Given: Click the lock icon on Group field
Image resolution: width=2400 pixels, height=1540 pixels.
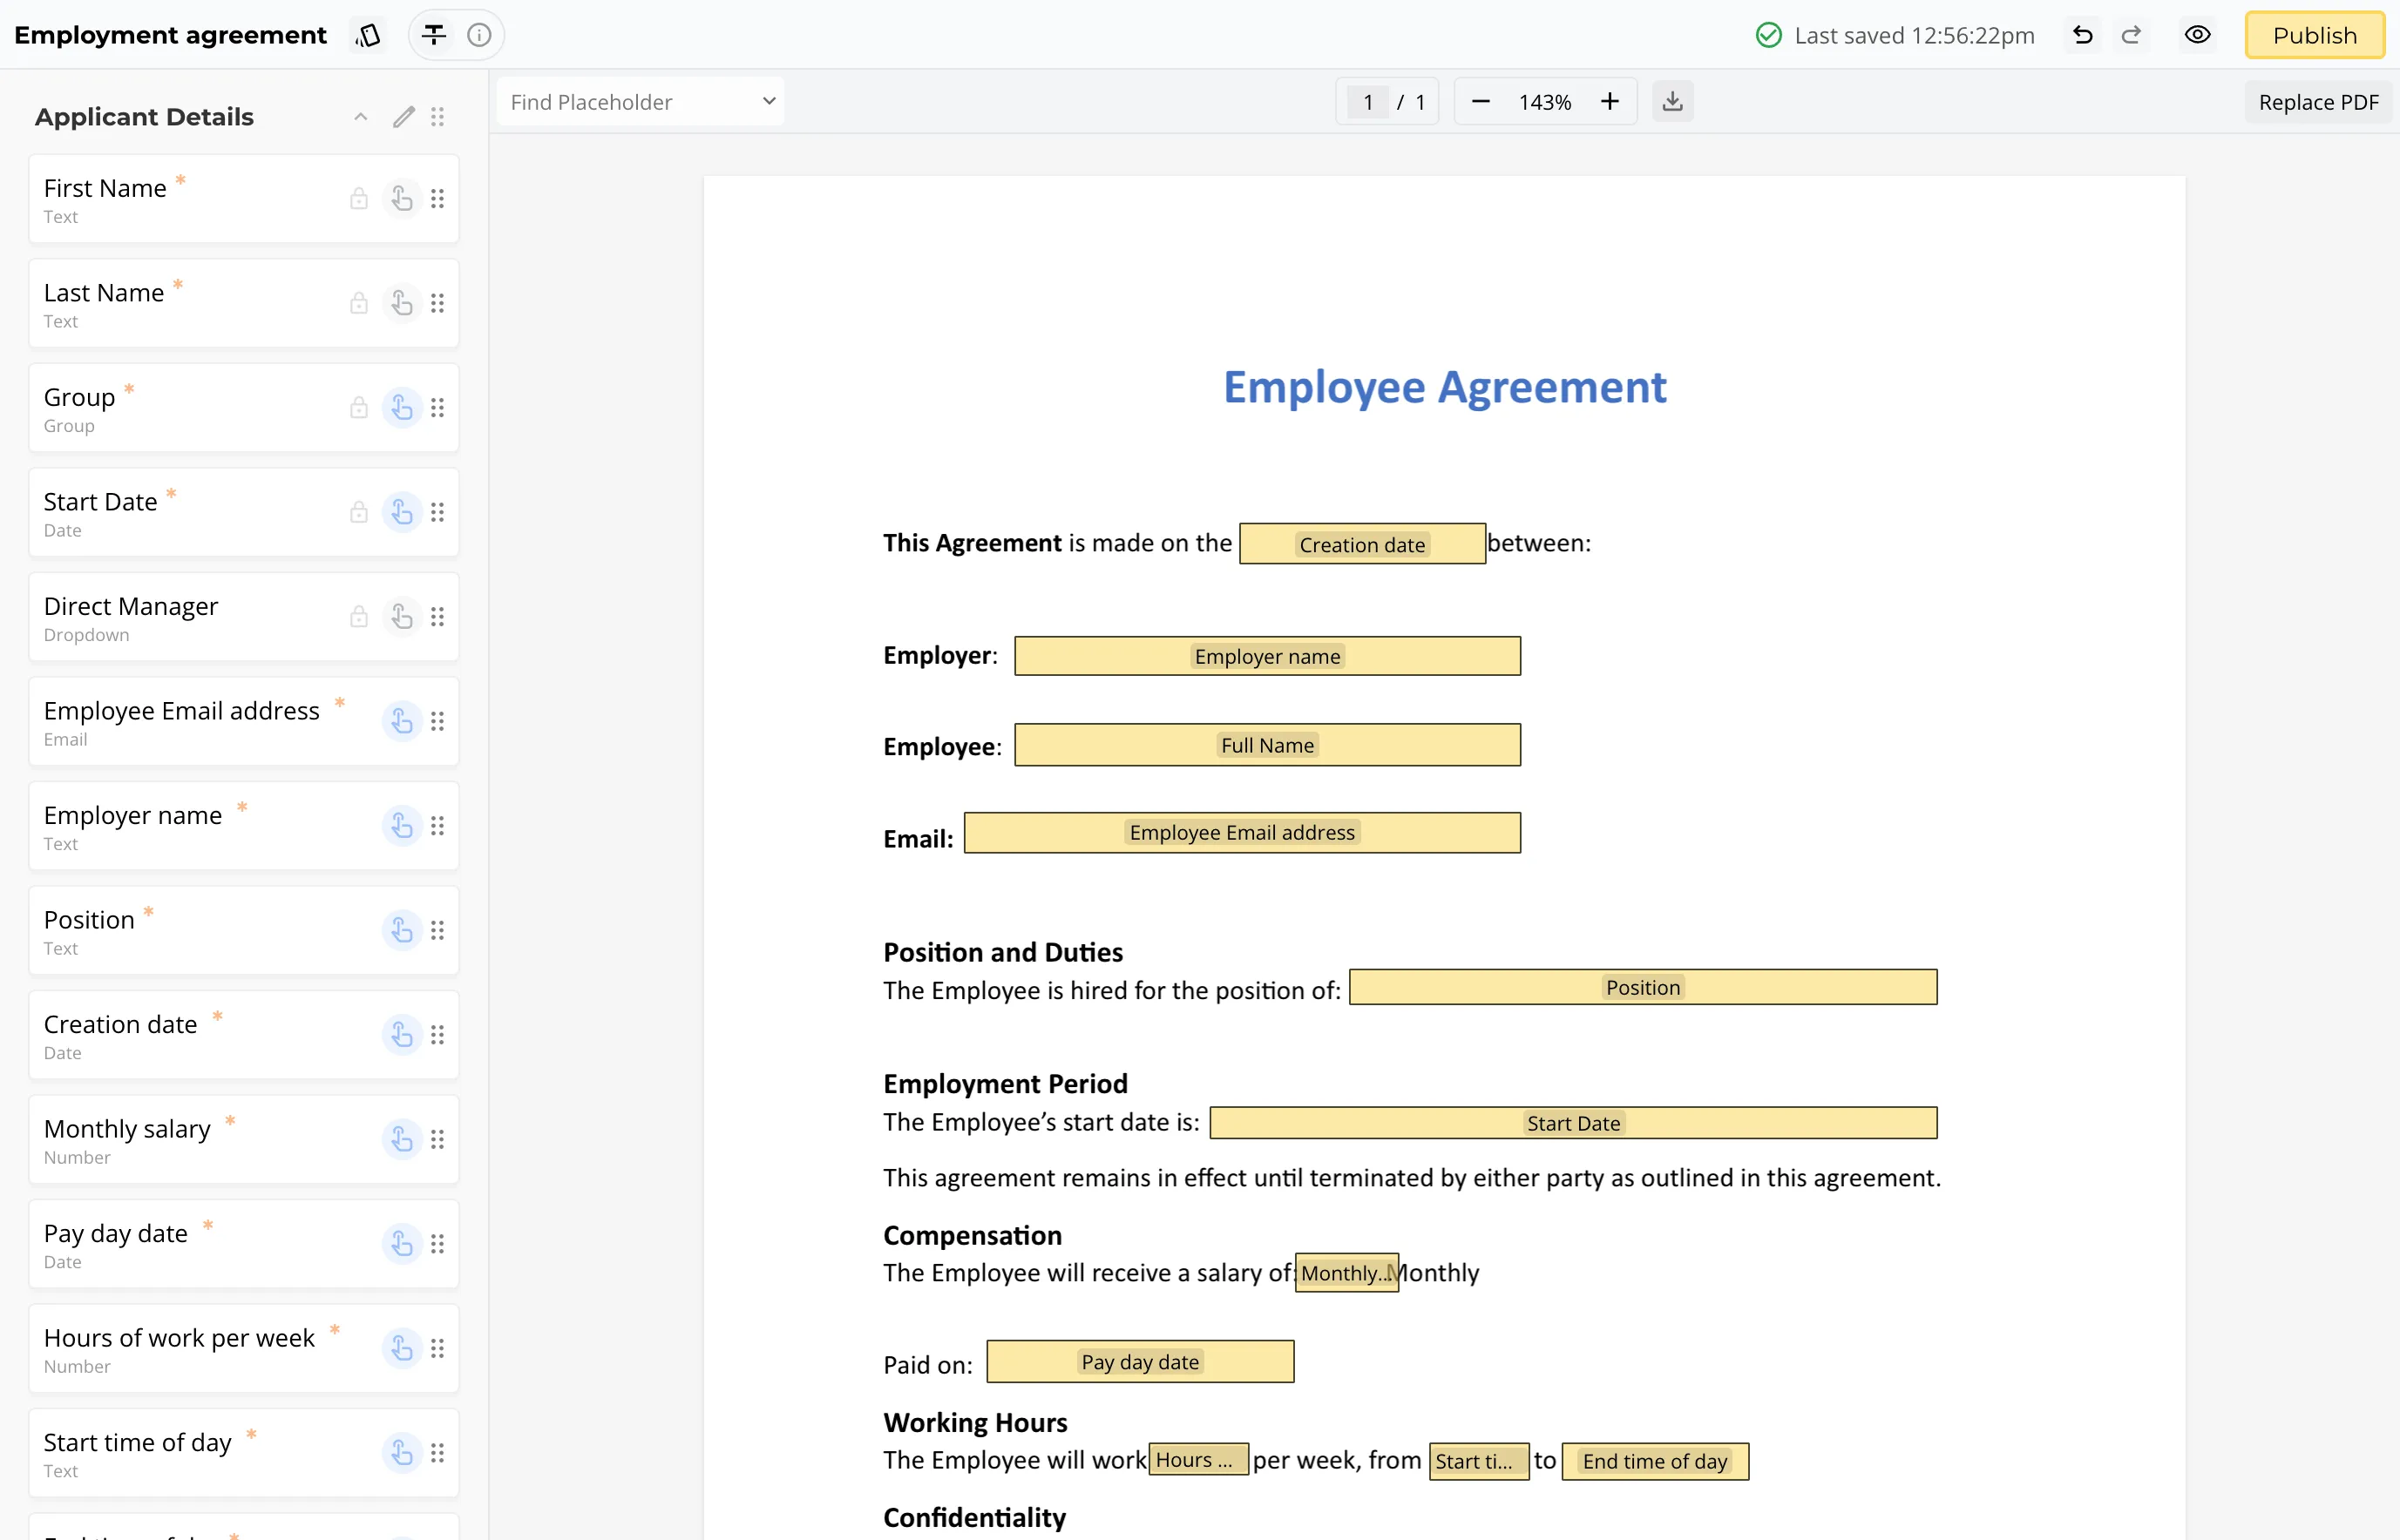Looking at the screenshot, I should (359, 408).
